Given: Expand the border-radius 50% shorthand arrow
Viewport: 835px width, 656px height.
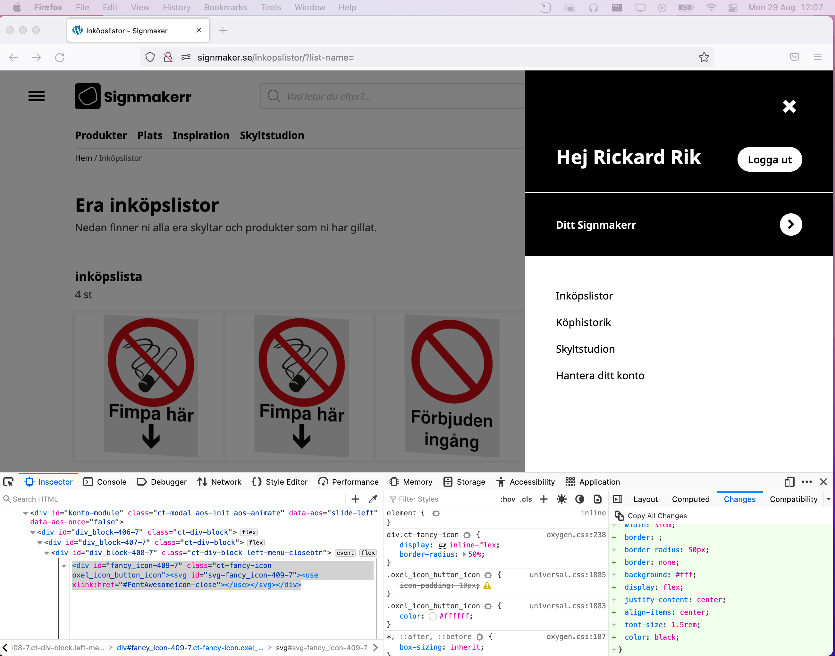Looking at the screenshot, I should (x=464, y=554).
